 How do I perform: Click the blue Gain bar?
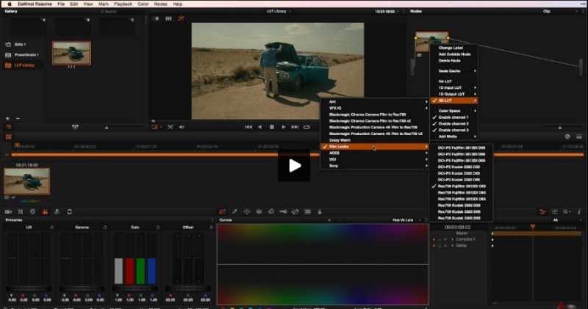click(x=151, y=271)
